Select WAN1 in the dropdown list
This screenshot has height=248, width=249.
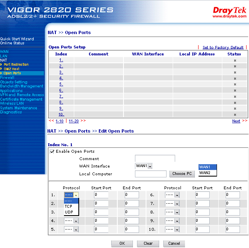(208, 167)
